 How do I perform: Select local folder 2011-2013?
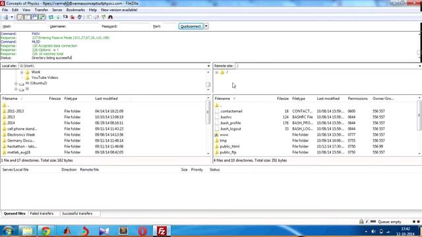coord(16,111)
